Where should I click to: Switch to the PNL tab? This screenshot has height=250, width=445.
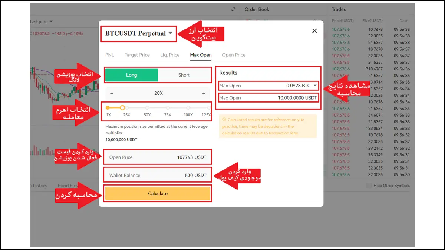(x=110, y=55)
